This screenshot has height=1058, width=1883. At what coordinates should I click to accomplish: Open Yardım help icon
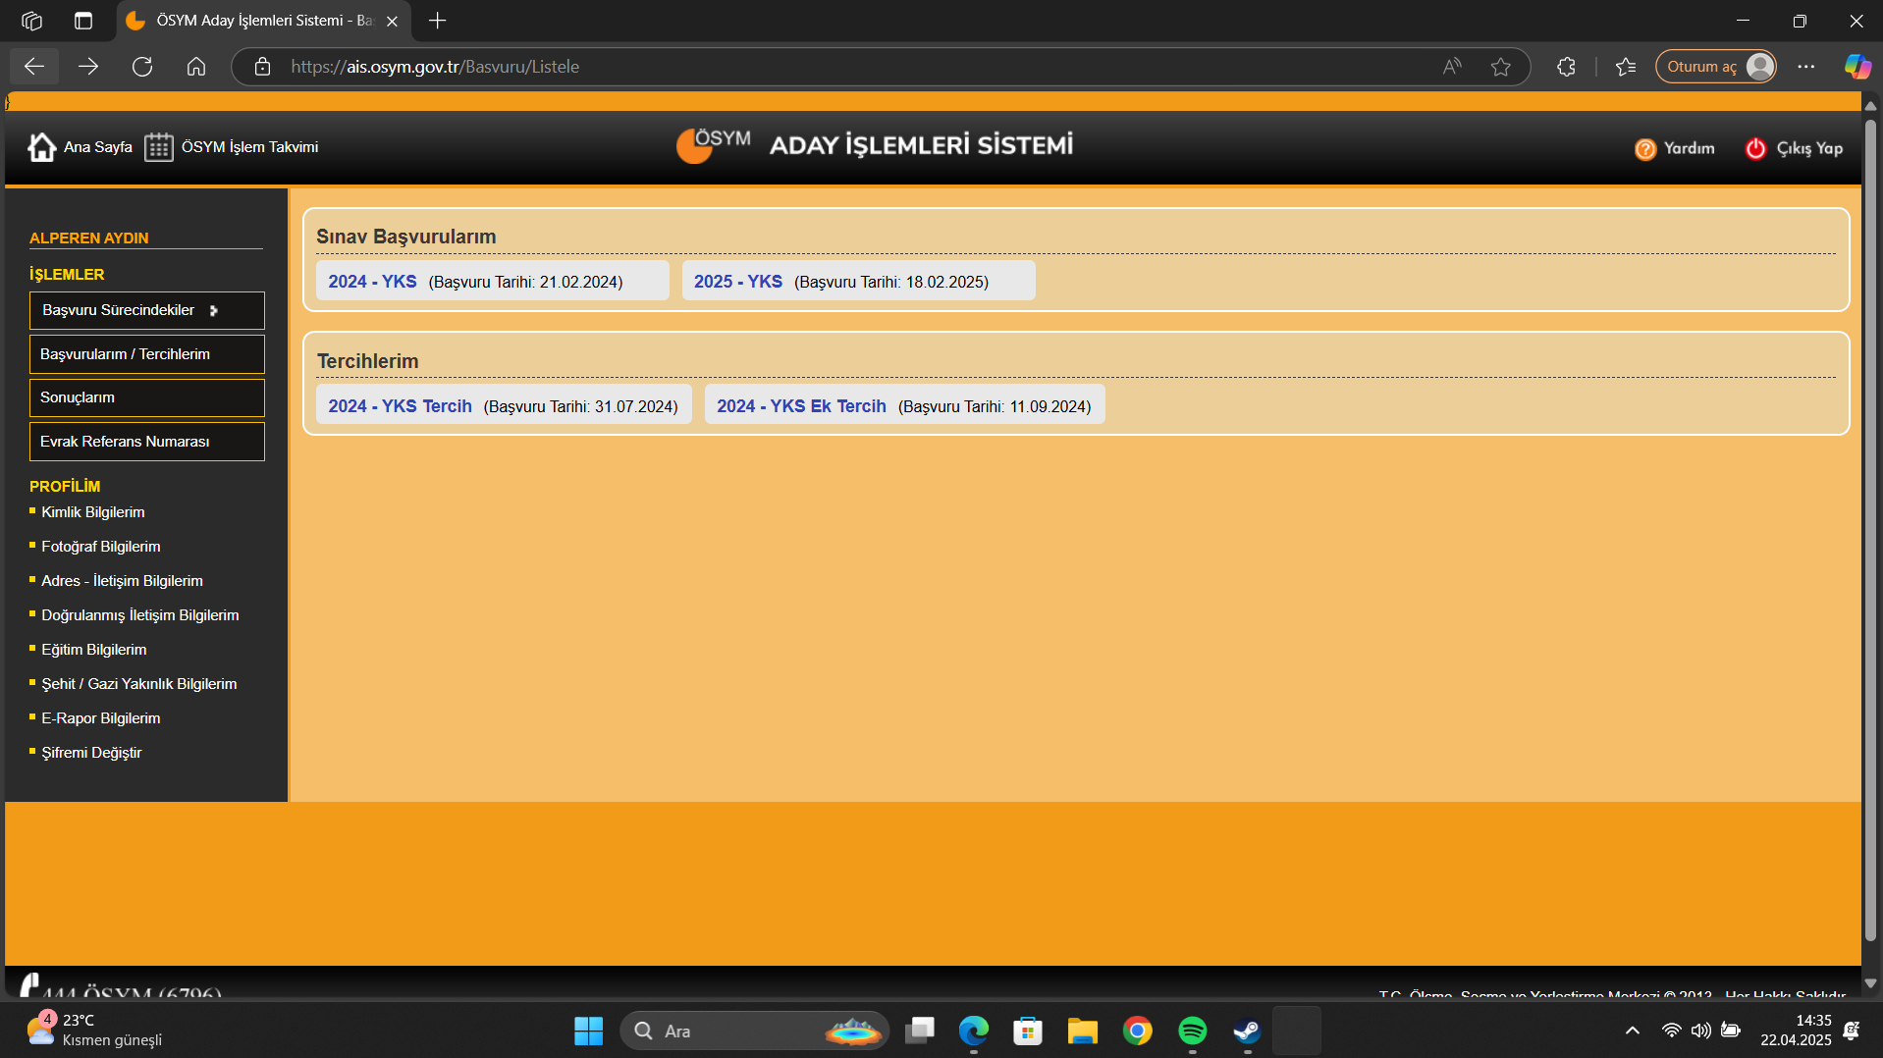1645,148
